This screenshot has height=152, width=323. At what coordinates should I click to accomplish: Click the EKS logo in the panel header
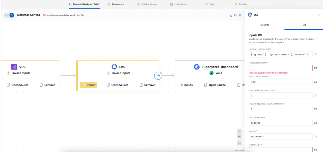250,15
